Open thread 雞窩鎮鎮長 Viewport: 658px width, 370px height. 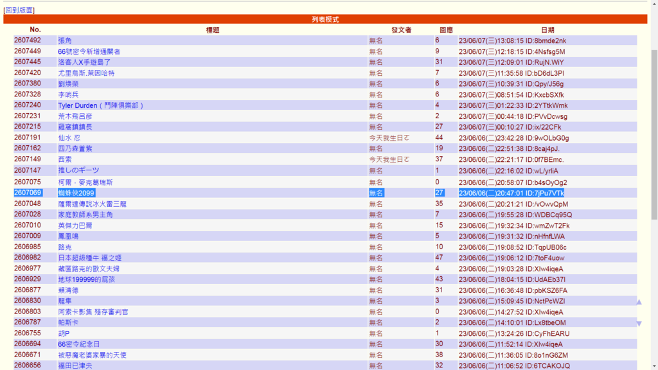[x=75, y=127]
